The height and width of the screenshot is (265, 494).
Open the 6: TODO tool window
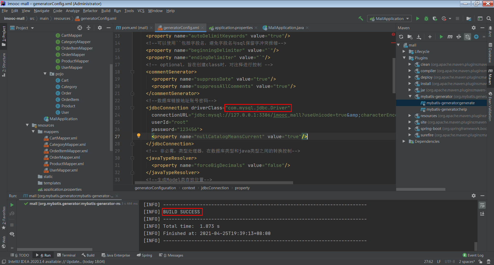[x=20, y=255]
